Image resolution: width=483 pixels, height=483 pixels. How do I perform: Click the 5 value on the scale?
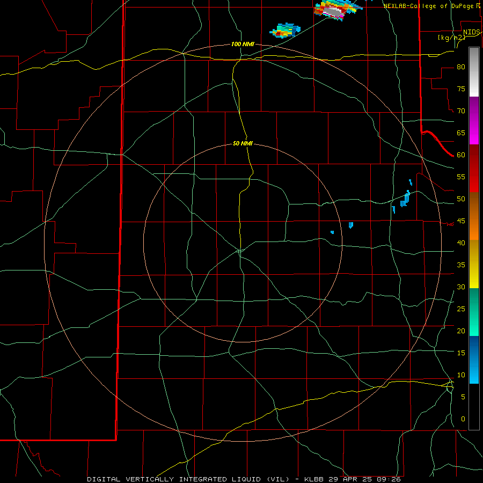pos(463,397)
